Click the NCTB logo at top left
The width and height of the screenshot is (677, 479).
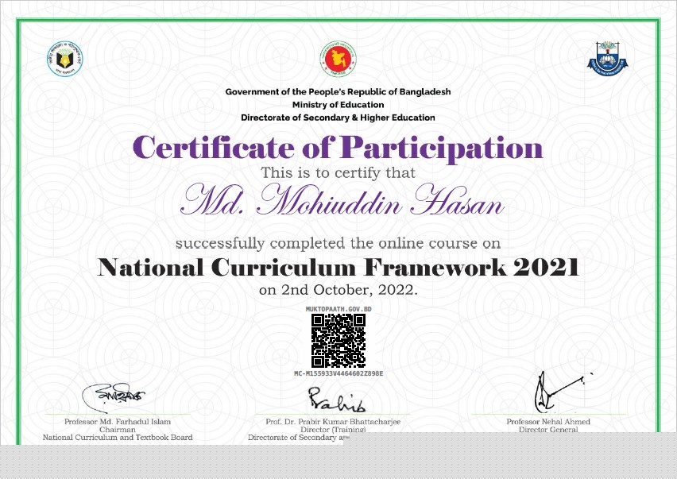click(65, 59)
